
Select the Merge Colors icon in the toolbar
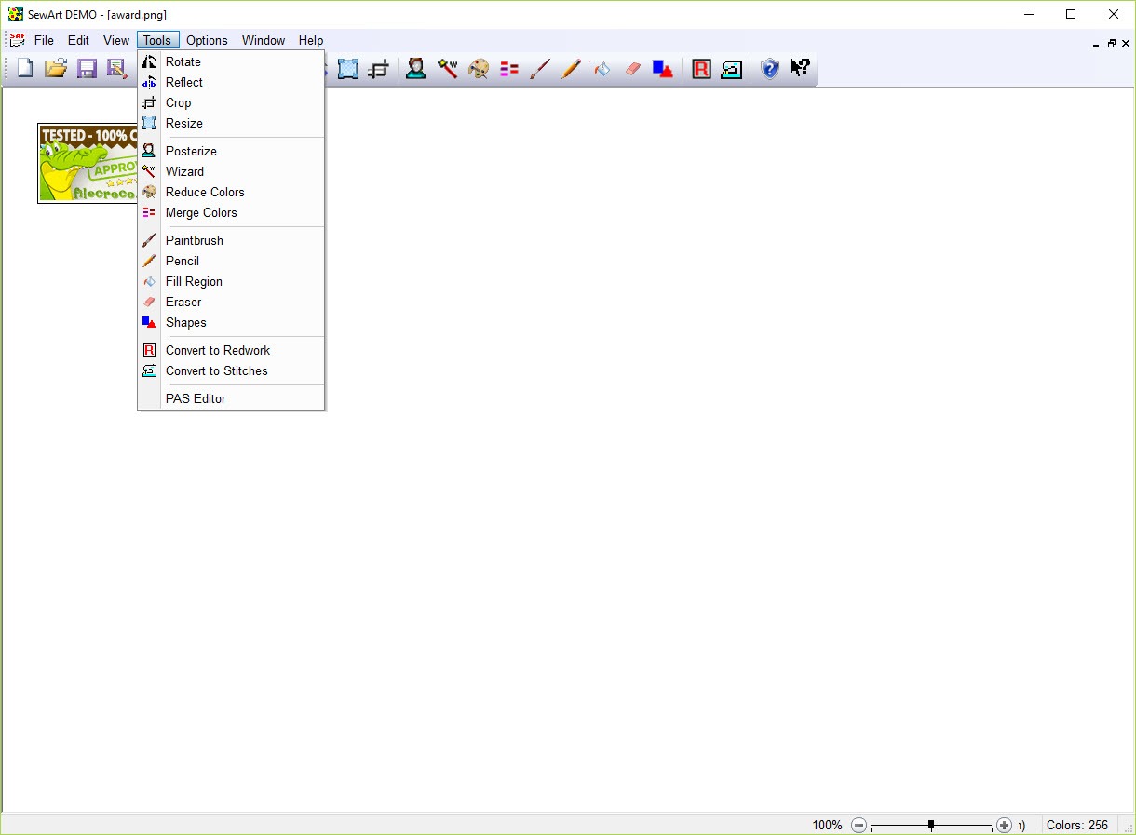509,69
